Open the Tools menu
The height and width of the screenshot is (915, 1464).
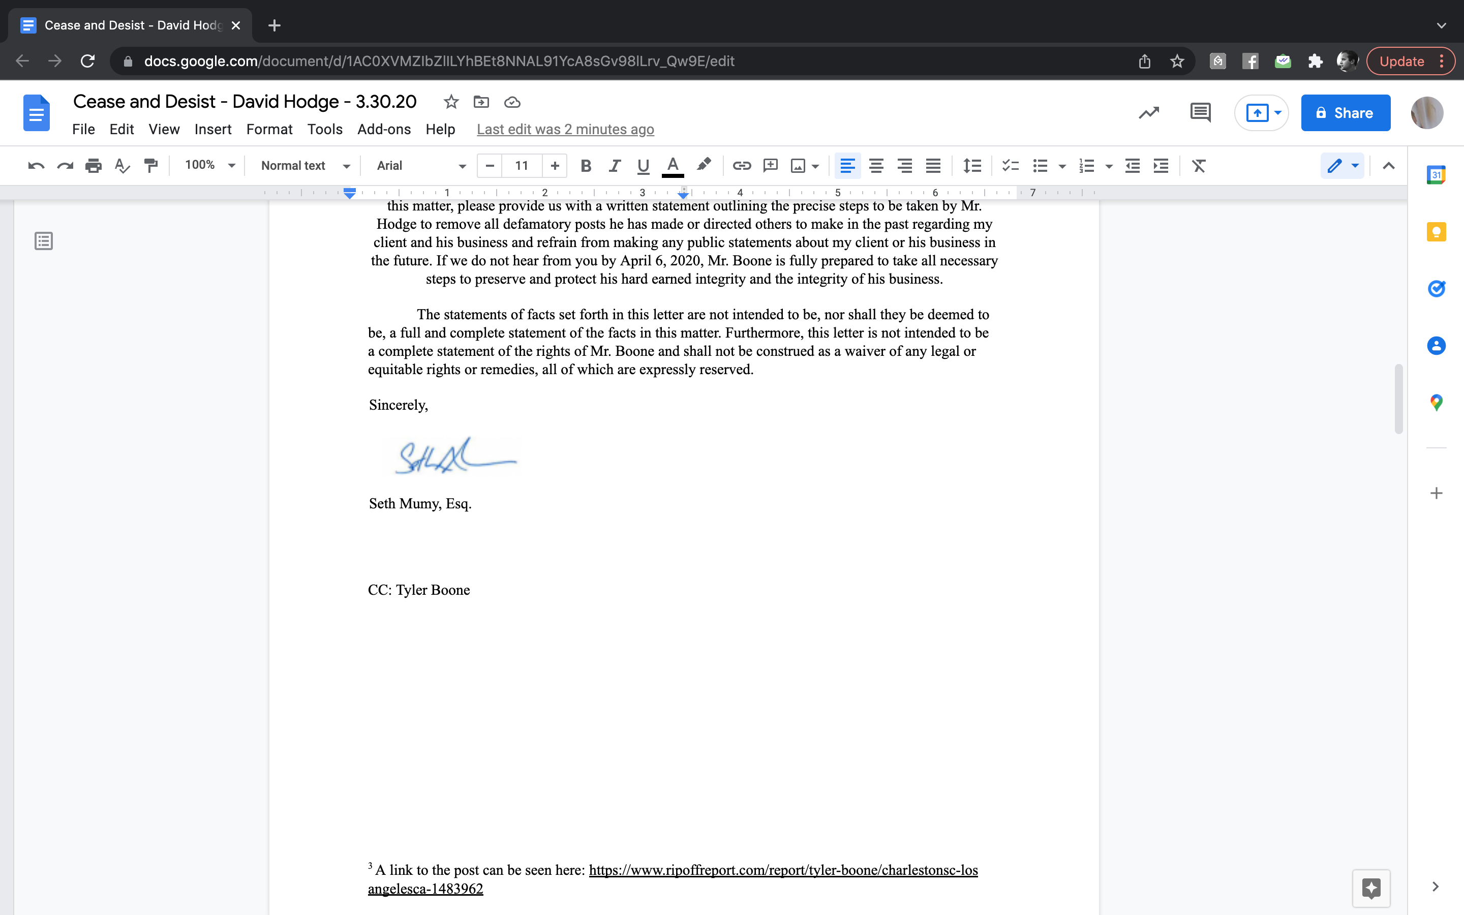(325, 130)
